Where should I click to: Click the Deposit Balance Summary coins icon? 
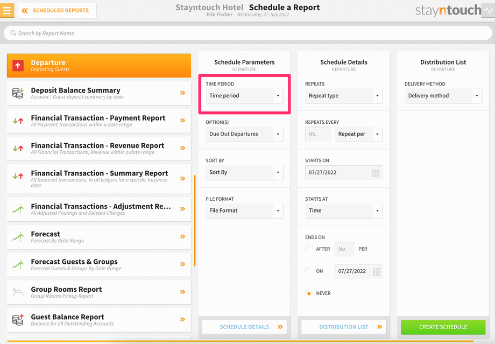pos(18,93)
